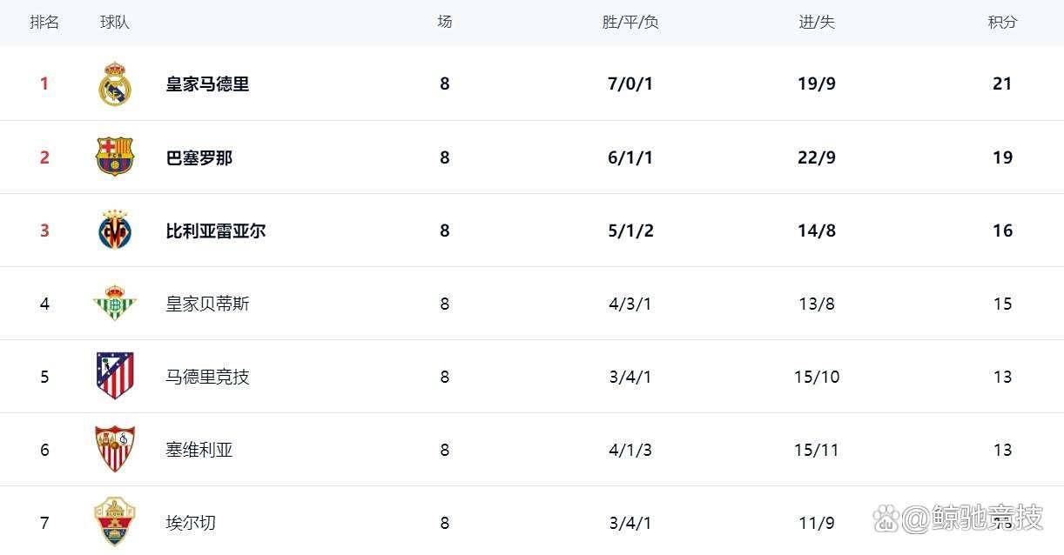Viewport: 1064px width, 555px height.
Task: Click the 进/失 column header
Action: [x=817, y=23]
